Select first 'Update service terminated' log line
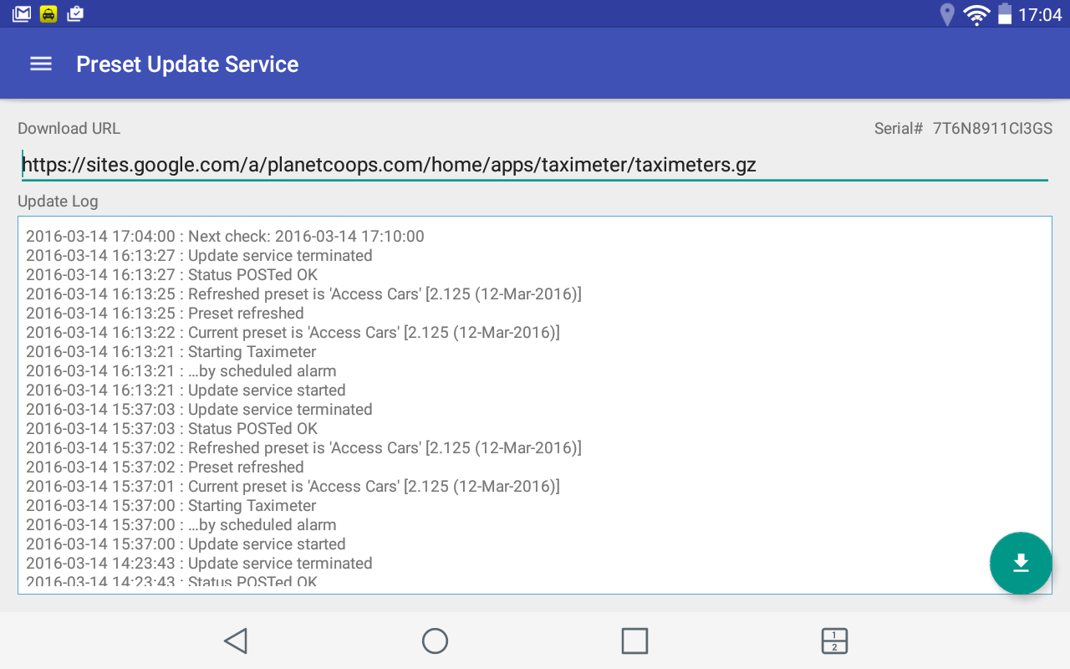 point(199,256)
